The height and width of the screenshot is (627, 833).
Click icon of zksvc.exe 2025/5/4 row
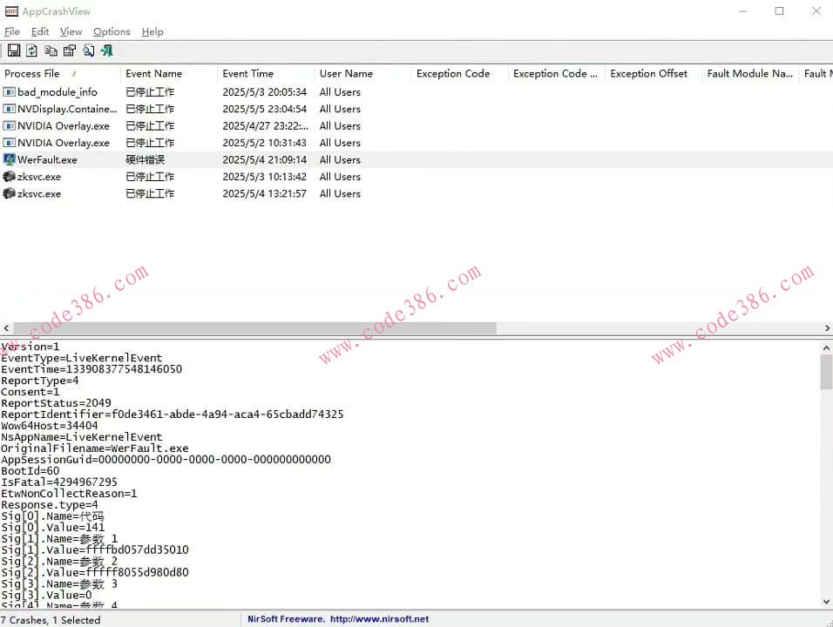(9, 193)
